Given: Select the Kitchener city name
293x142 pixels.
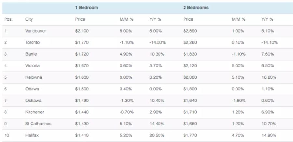Looking at the screenshot, I should click(34, 112).
